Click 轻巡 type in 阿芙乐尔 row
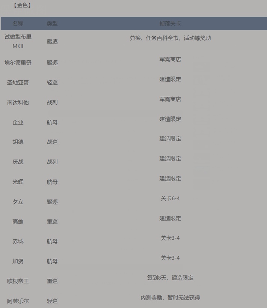 pos(52,301)
